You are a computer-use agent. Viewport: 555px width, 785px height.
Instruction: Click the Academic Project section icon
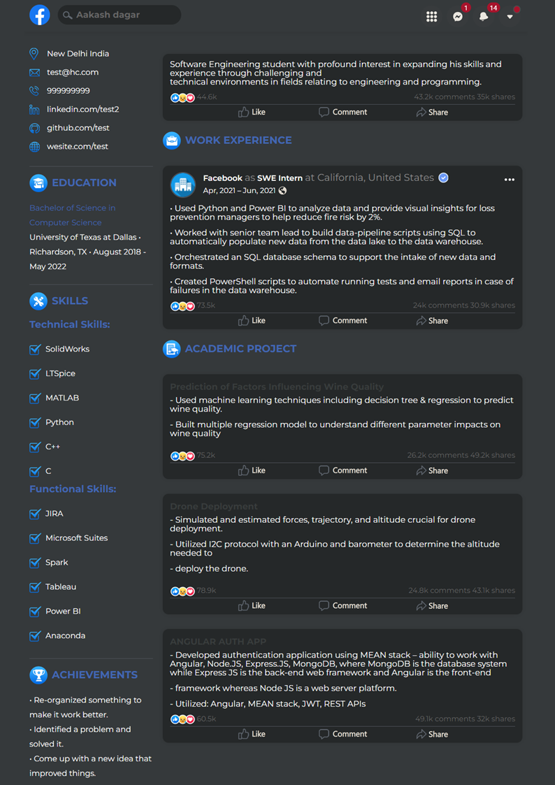(x=172, y=348)
